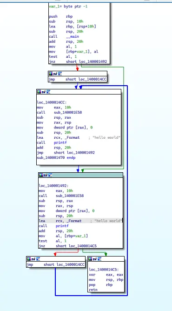Click the group nodes icon on the jmp node beside the loc_1400014C5 block
The image size is (172, 311).
(38, 259)
